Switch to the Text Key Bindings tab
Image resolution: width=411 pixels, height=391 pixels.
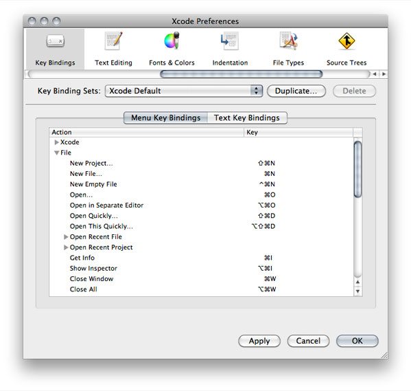tap(247, 118)
